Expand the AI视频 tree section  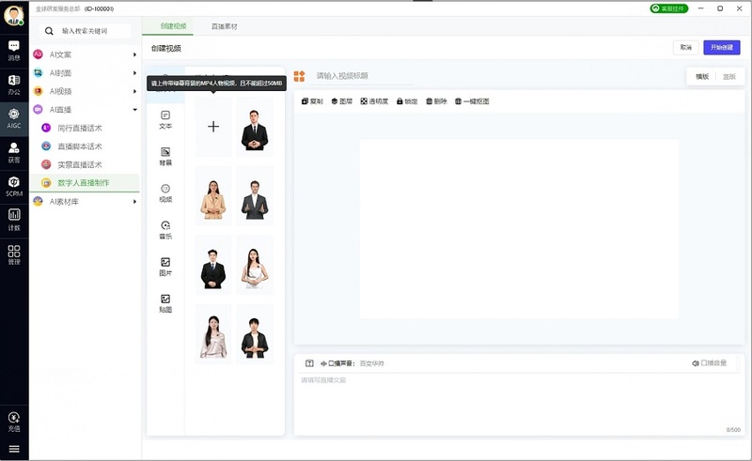(134, 92)
